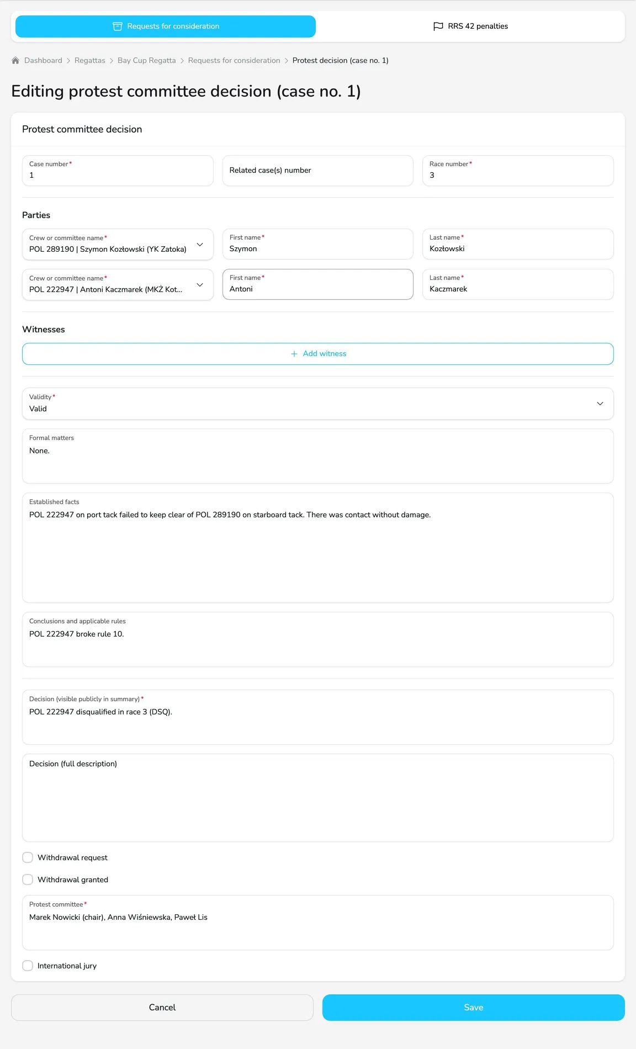
Task: Click the Parties section heading
Action: pos(36,215)
